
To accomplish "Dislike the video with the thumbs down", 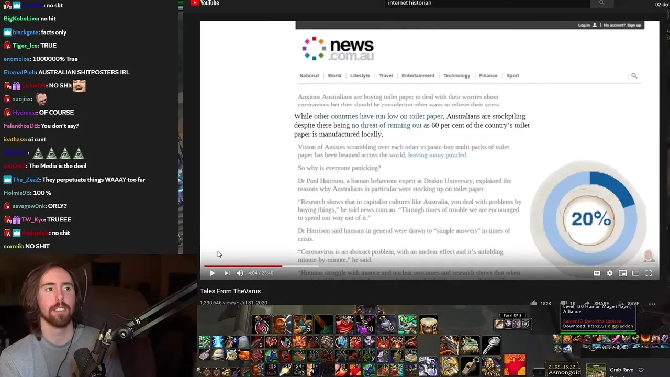I will [x=564, y=303].
